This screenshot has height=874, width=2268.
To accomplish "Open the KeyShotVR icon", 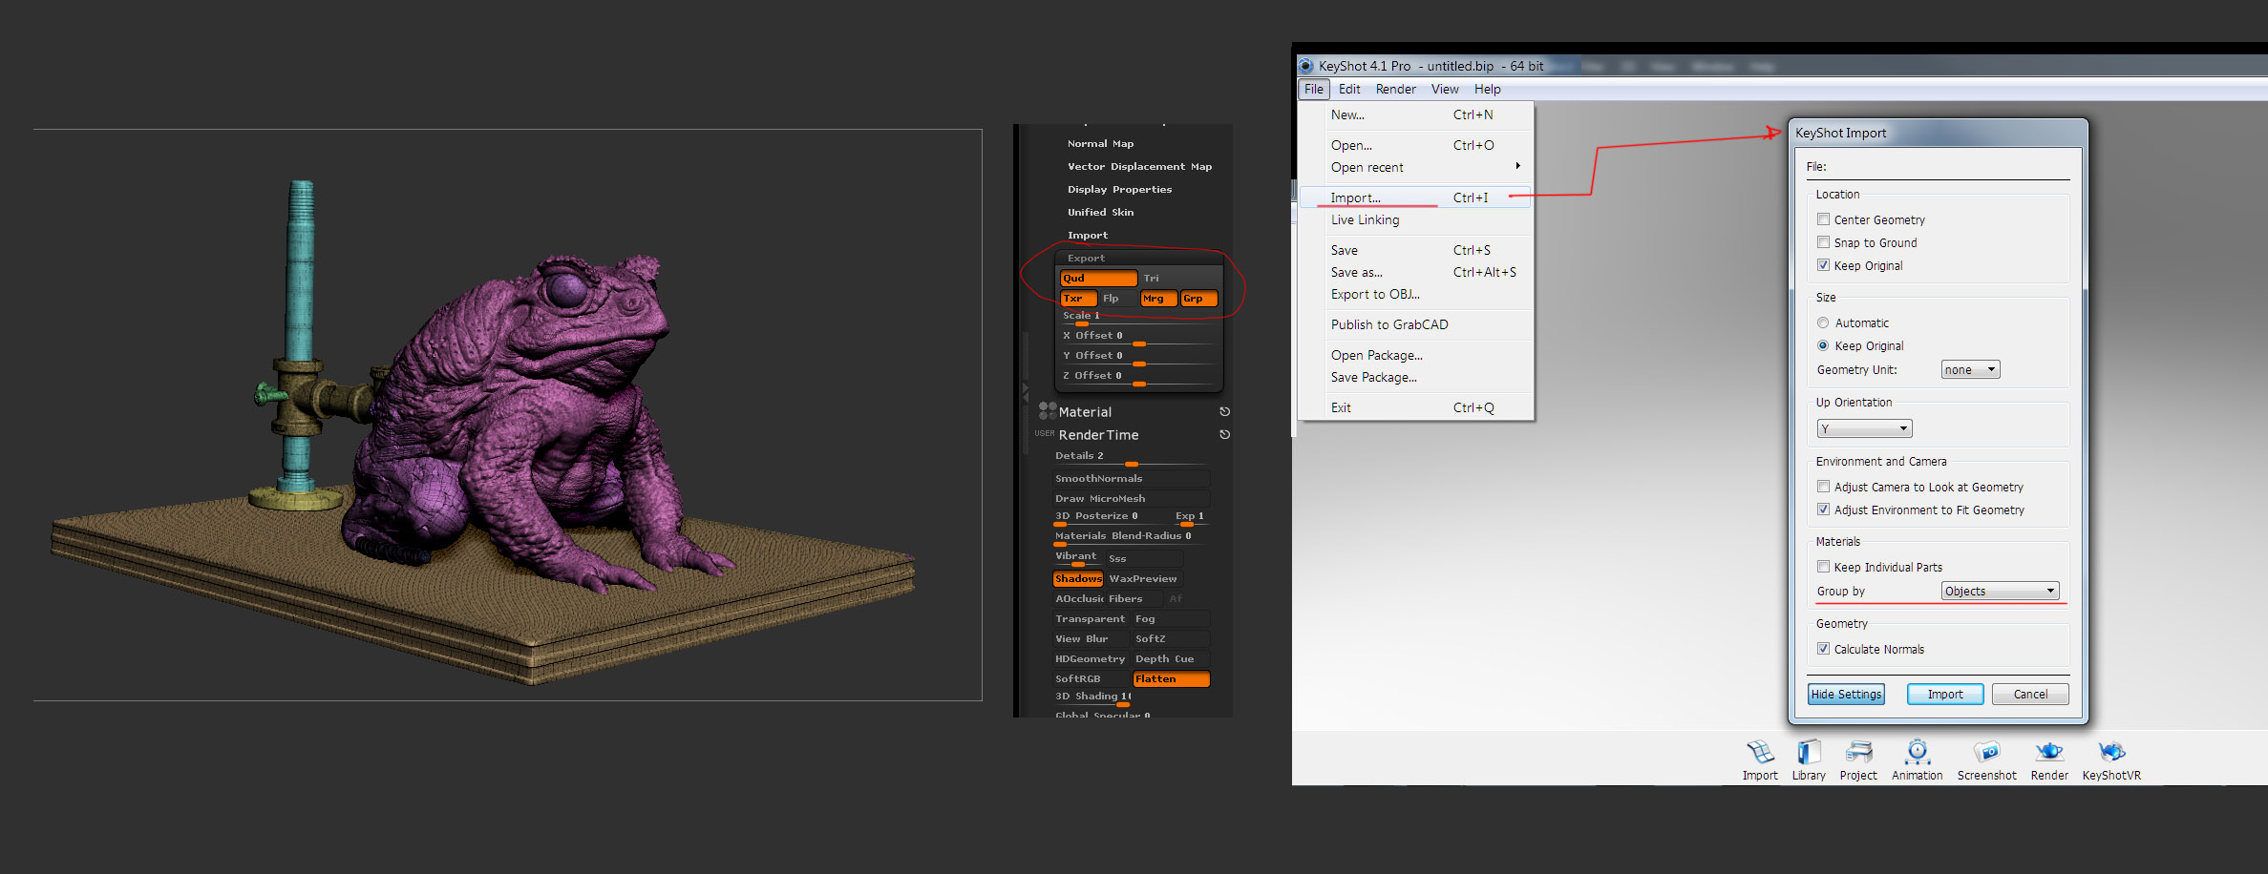I will click(x=2111, y=752).
